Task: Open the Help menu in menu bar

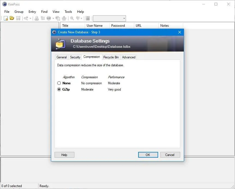Action: [80, 12]
